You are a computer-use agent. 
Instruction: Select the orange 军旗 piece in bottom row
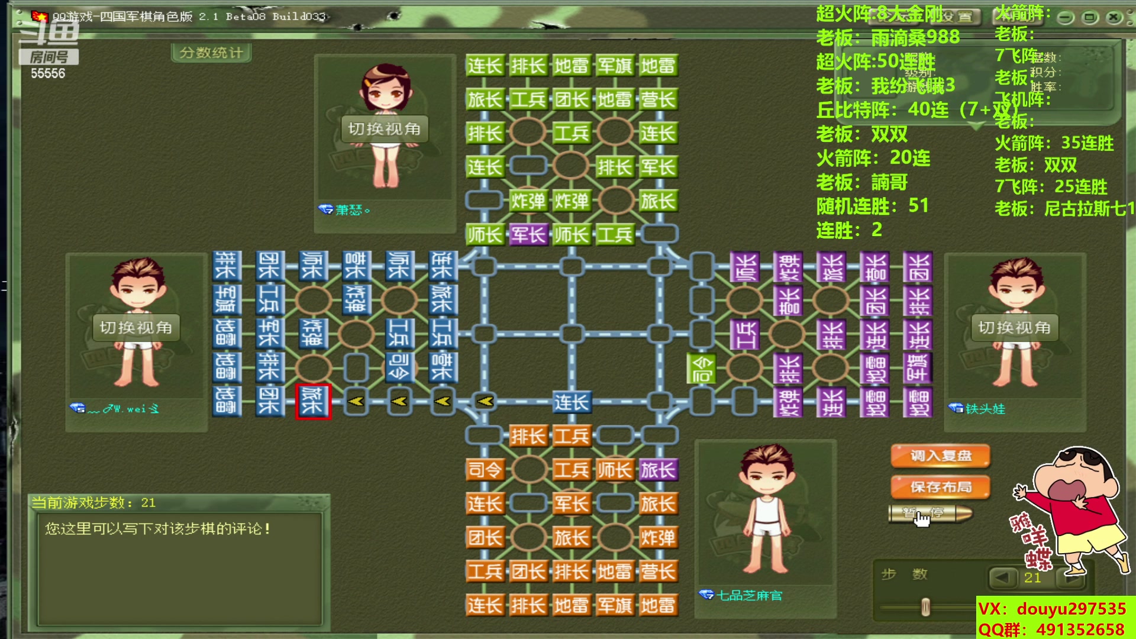tap(615, 605)
